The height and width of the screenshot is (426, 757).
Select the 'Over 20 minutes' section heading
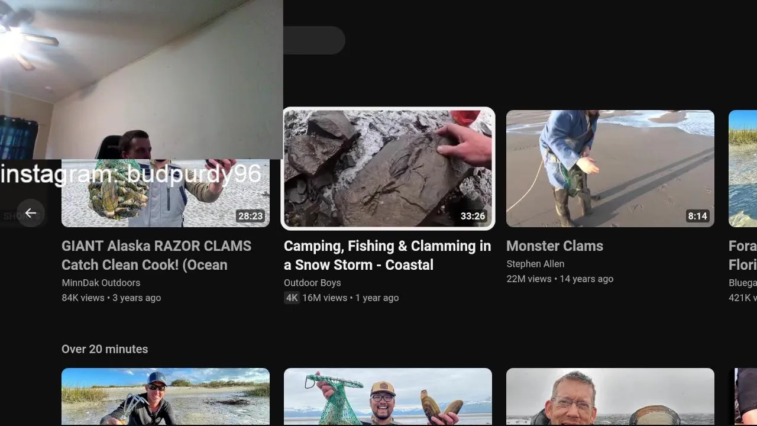(105, 349)
